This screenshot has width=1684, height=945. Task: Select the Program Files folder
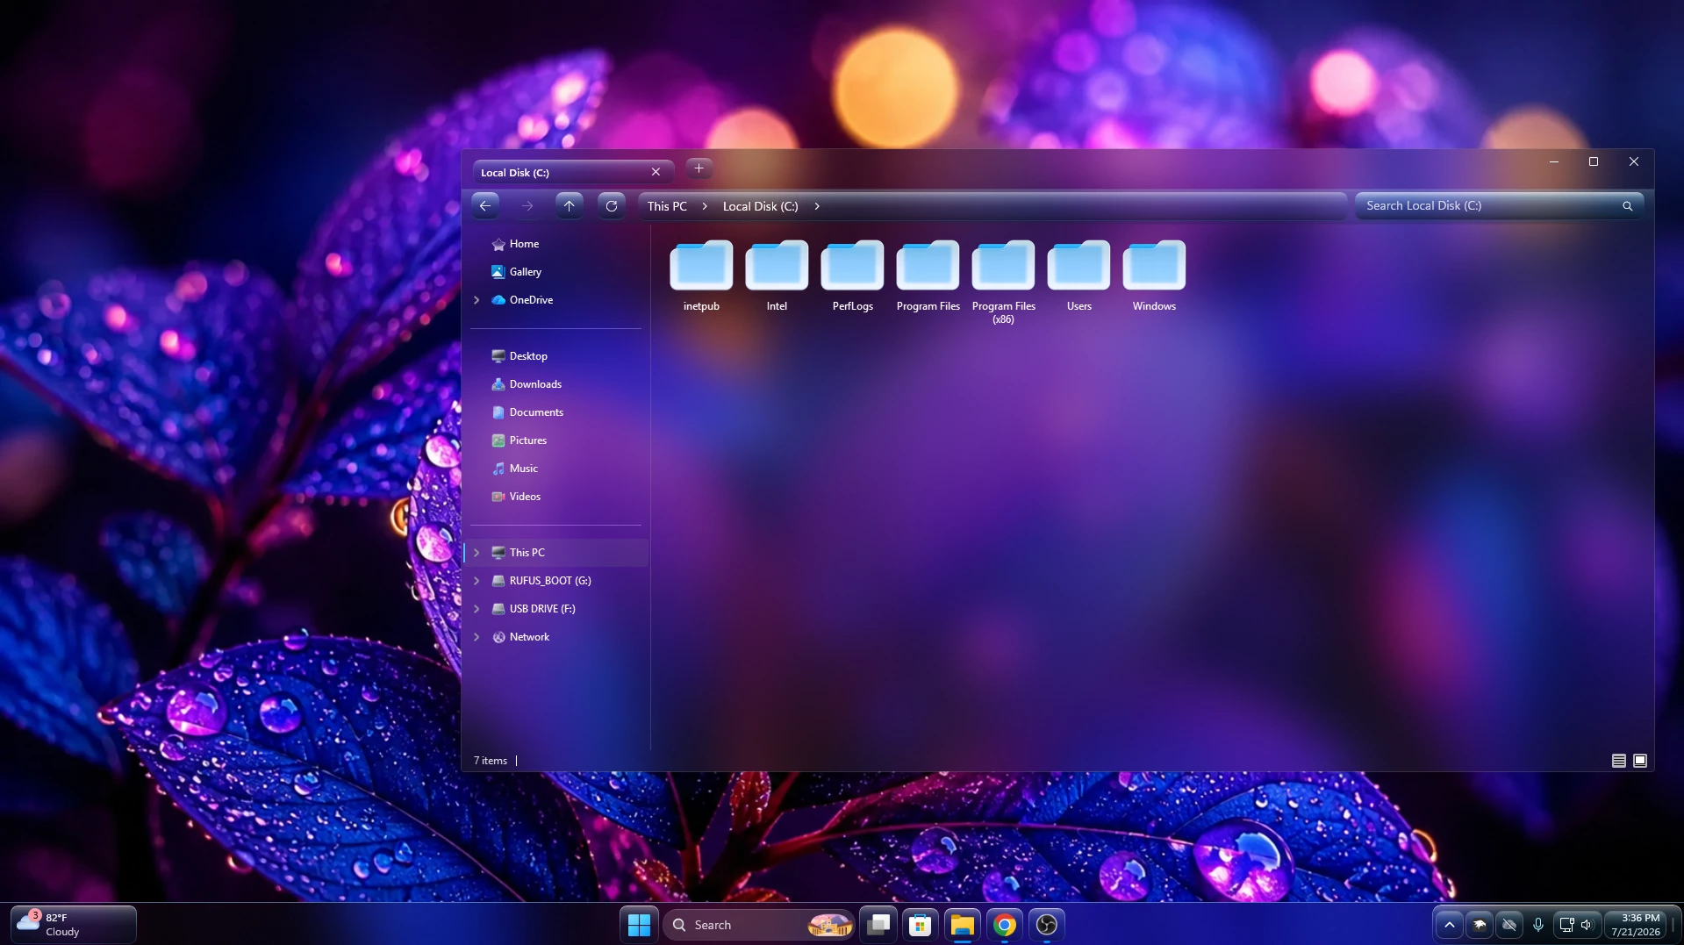click(x=928, y=276)
